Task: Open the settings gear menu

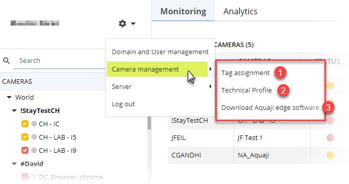Action: tap(122, 23)
